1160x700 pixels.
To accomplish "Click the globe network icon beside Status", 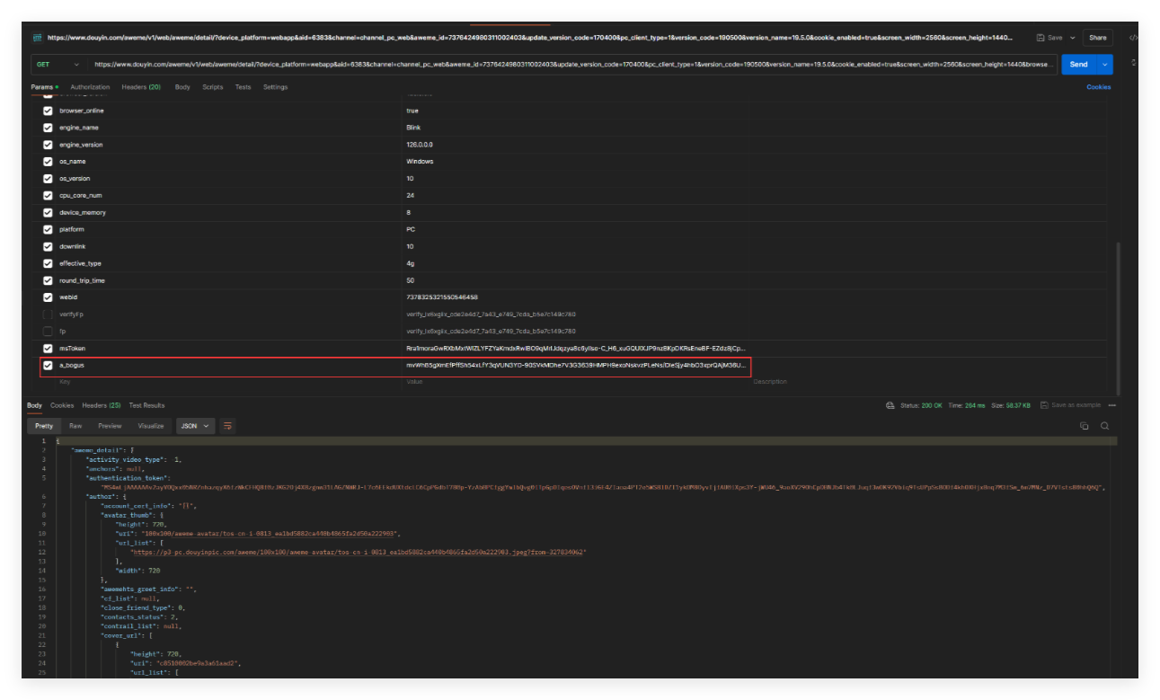I will tap(890, 405).
